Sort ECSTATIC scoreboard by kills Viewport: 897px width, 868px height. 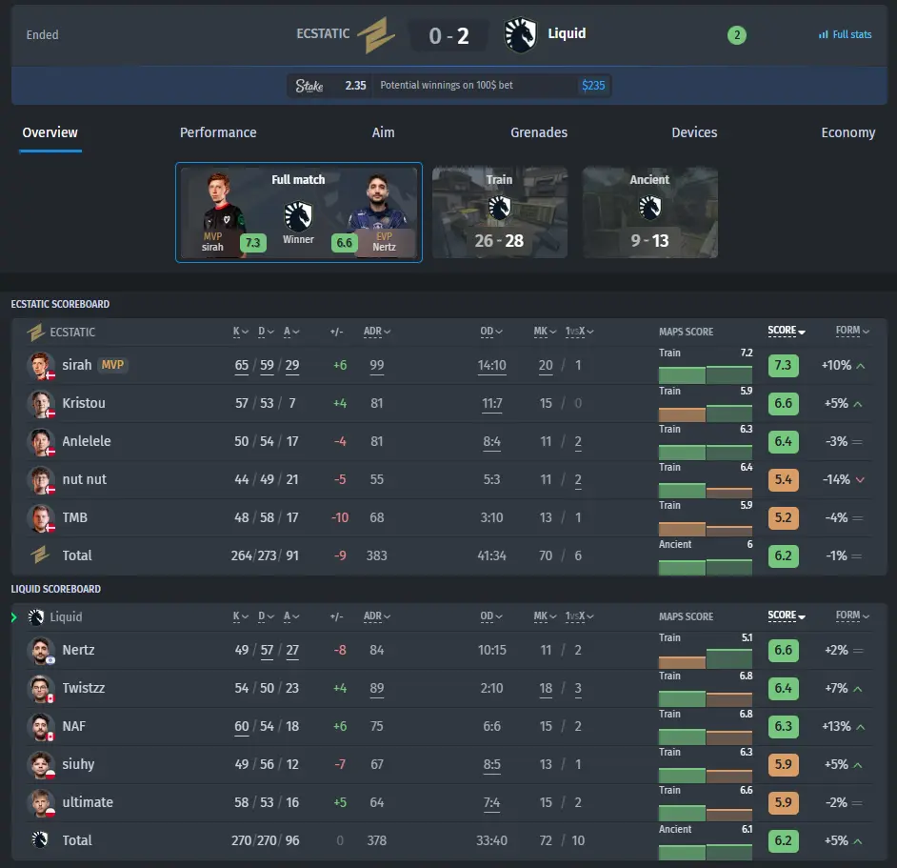[x=240, y=332]
